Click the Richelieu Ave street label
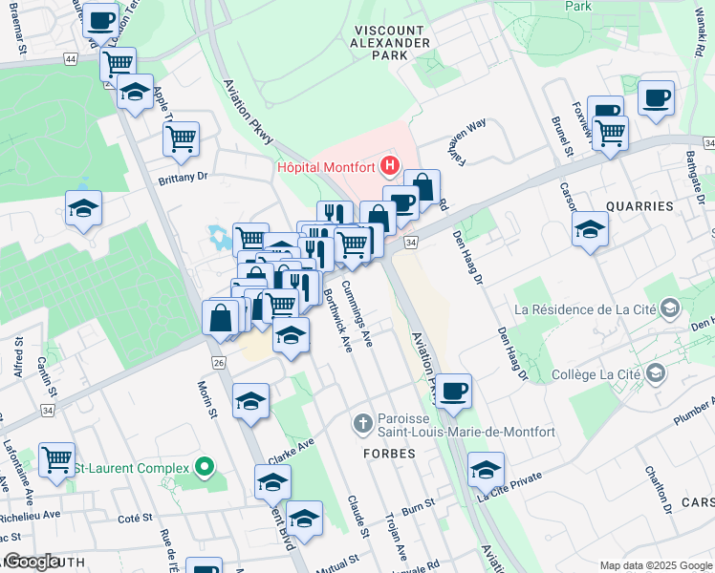The image size is (715, 573). [x=30, y=517]
